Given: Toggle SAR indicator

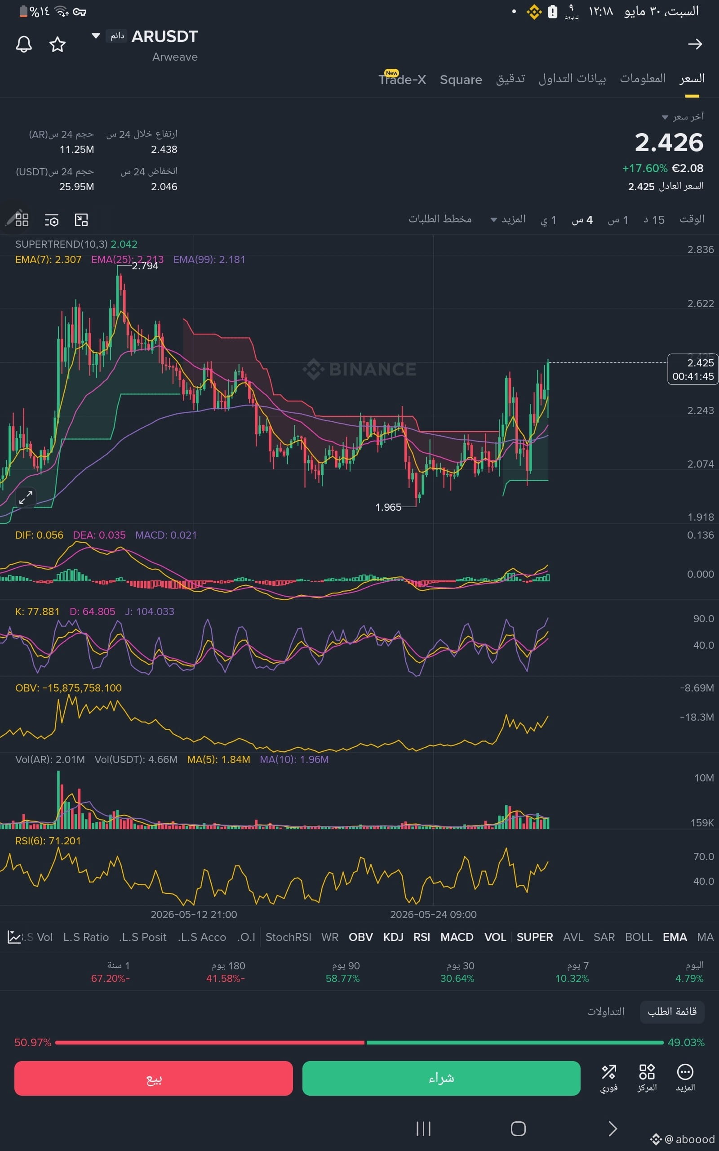Looking at the screenshot, I should 604,937.
